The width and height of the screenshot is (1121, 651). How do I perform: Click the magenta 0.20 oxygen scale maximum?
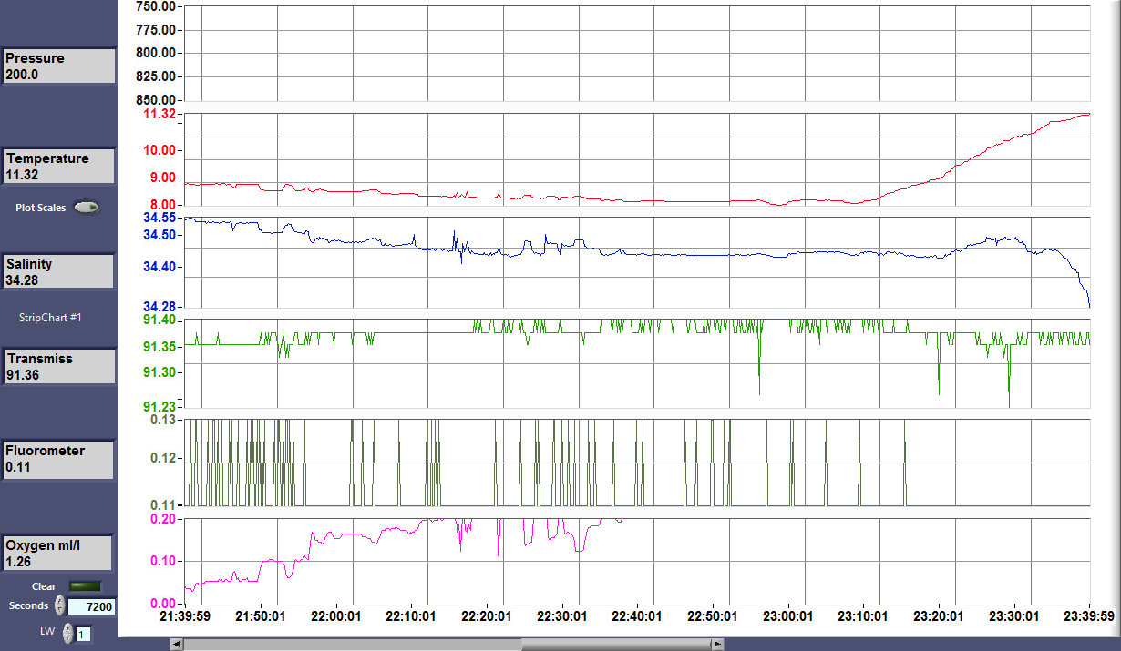[164, 519]
